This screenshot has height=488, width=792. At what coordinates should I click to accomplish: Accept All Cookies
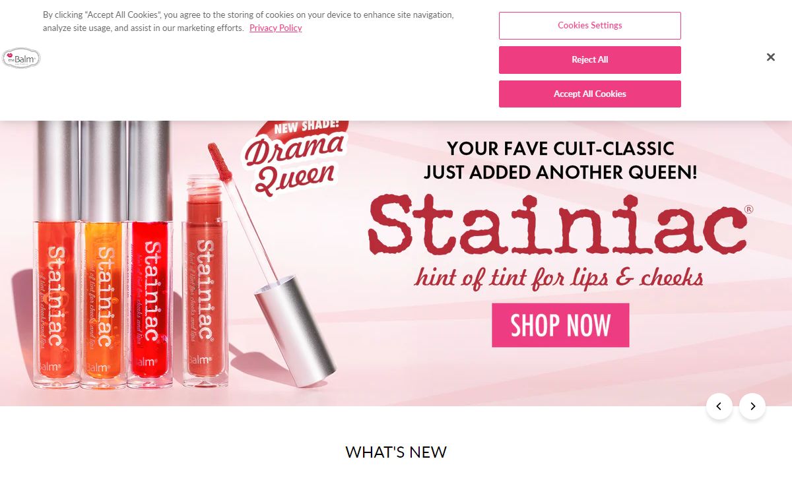[x=589, y=94]
